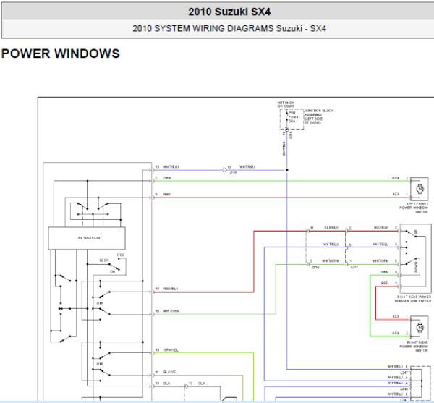The image size is (434, 403).
Task: Click the WHT/BLU label at main switch pin 13
Action: pos(171,166)
